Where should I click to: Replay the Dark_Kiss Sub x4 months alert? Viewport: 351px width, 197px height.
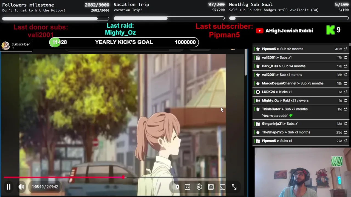[x=346, y=66]
